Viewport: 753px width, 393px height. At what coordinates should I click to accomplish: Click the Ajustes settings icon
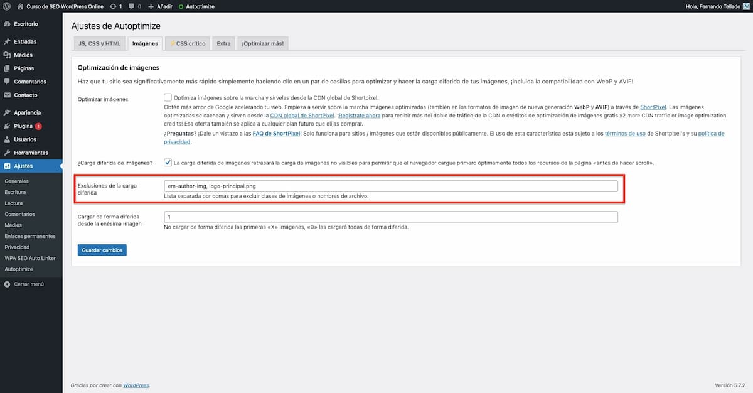[x=7, y=166]
